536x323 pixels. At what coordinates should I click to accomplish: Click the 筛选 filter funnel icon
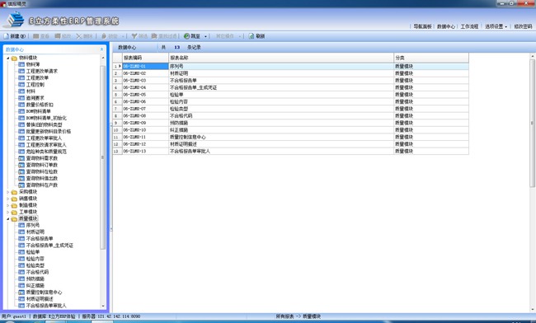tap(134, 36)
